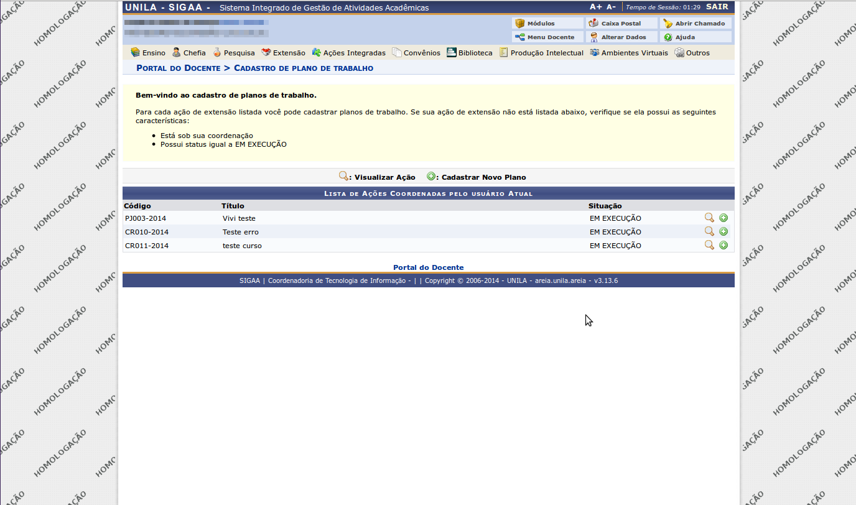Open the Outros menu
Image resolution: width=856 pixels, height=505 pixels.
pyautogui.click(x=698, y=53)
